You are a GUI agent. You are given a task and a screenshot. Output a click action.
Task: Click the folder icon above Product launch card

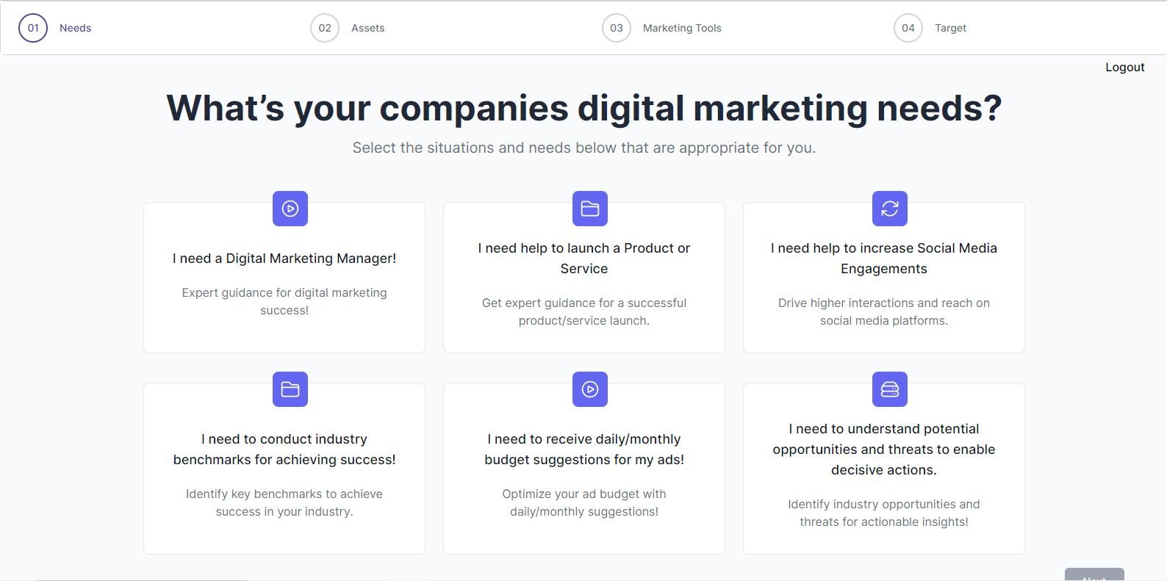coord(590,209)
